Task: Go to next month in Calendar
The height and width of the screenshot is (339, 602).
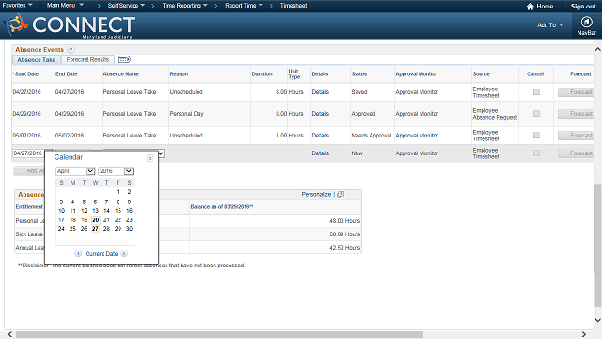Action: pos(124,253)
